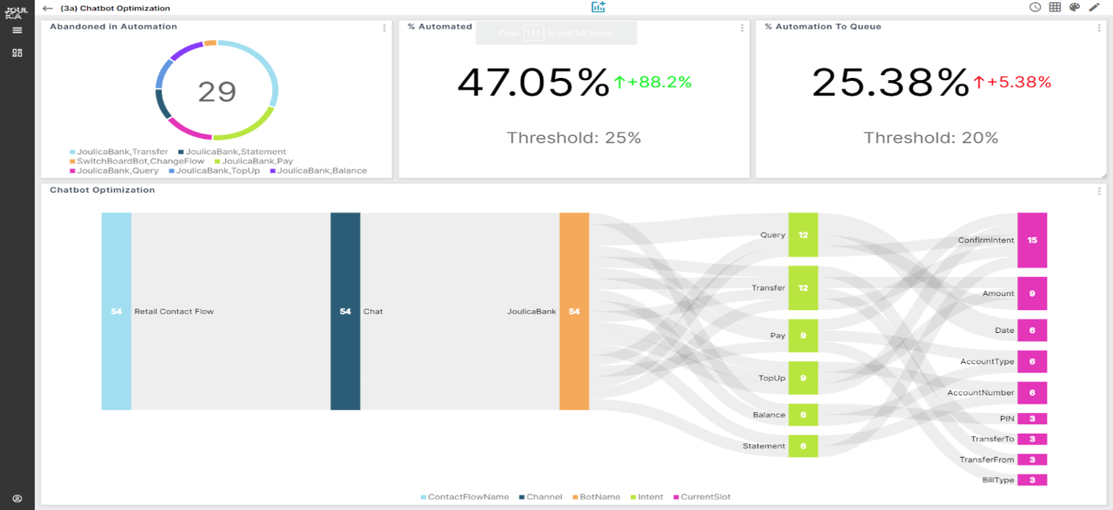Click the BotName color swatch in Sankey legend
The image size is (1113, 510).
[x=575, y=498]
